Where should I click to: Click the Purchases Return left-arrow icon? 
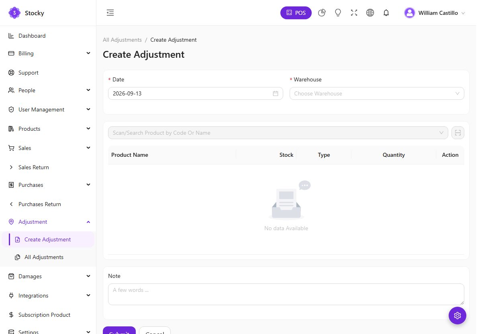point(11,204)
